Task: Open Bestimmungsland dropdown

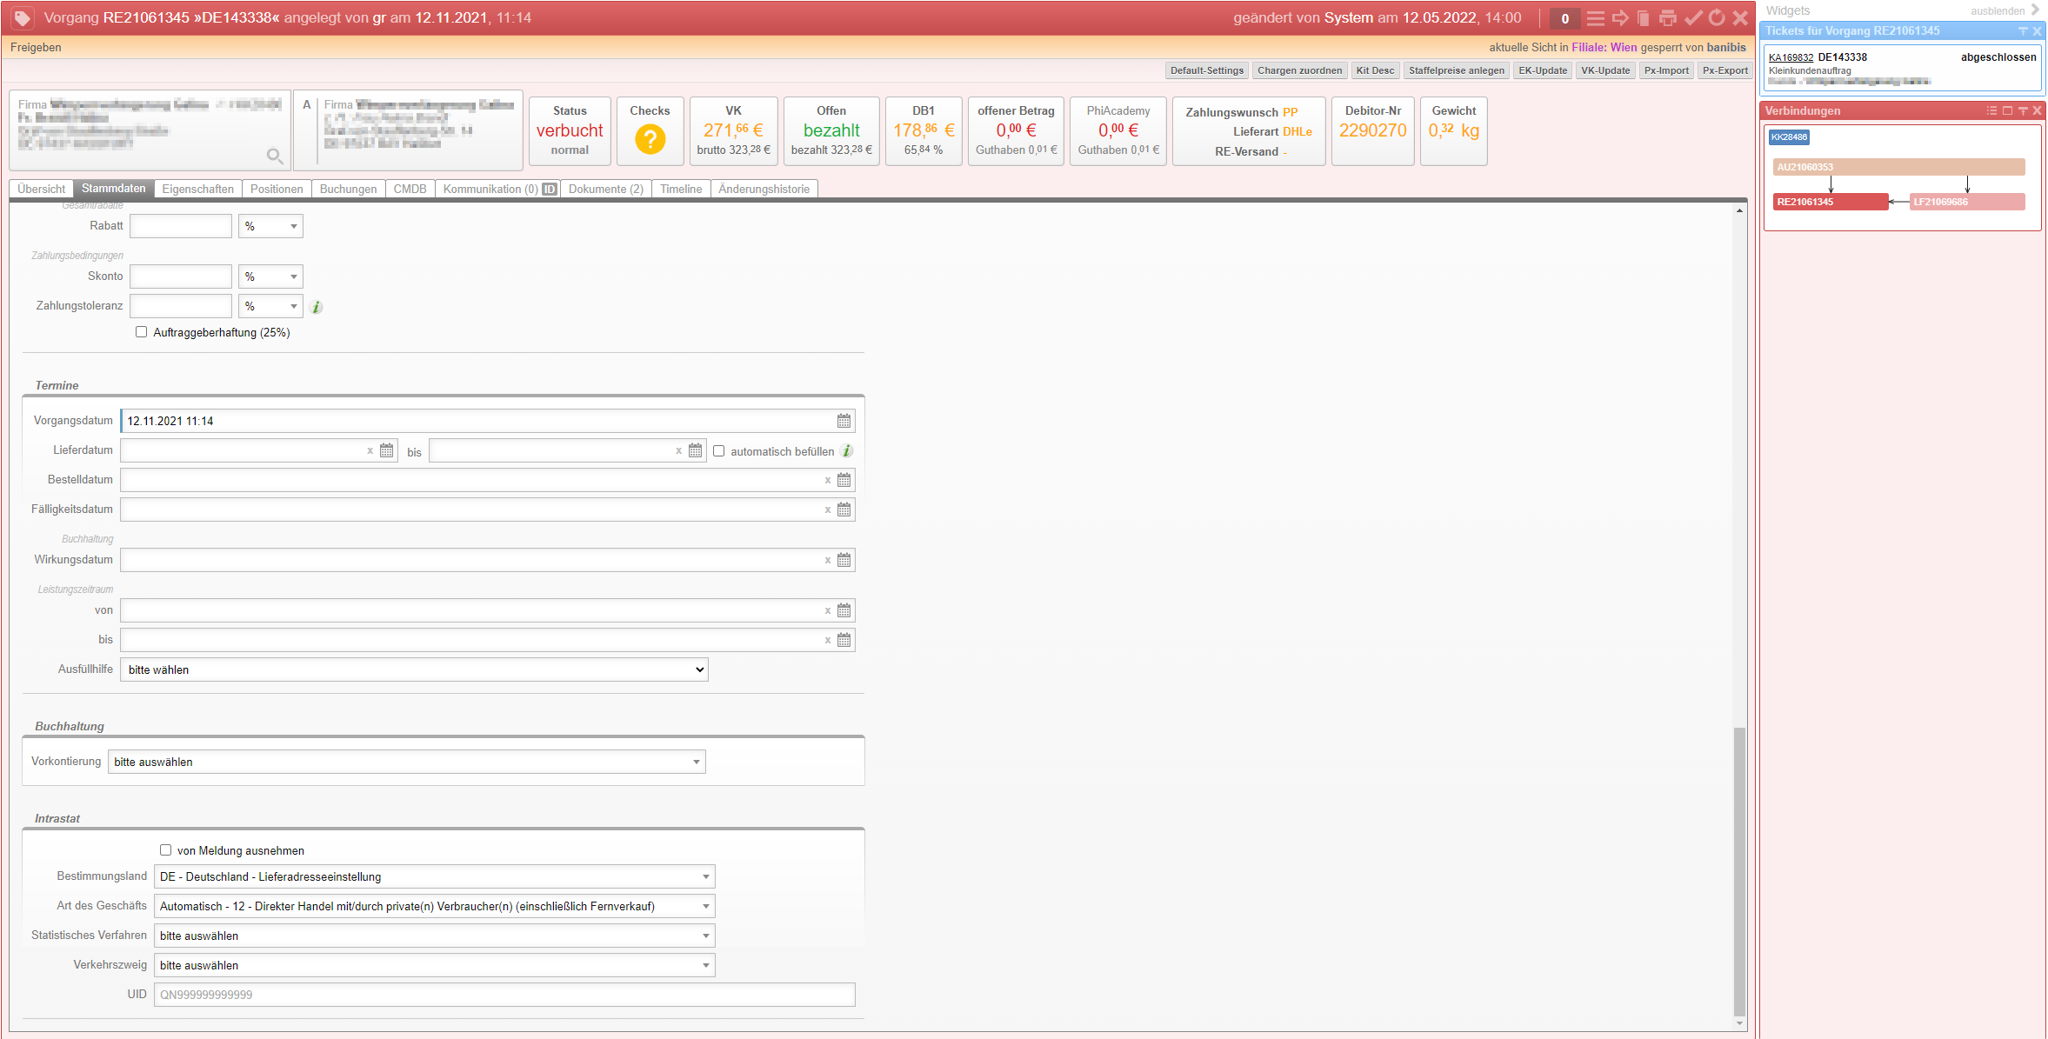Action: (434, 876)
